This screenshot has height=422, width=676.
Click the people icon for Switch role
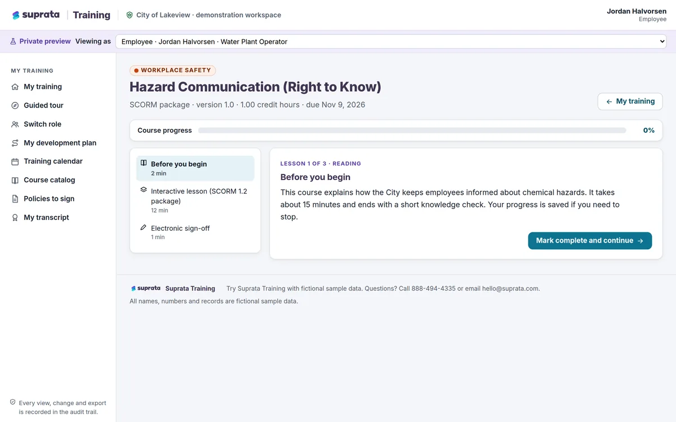point(15,124)
